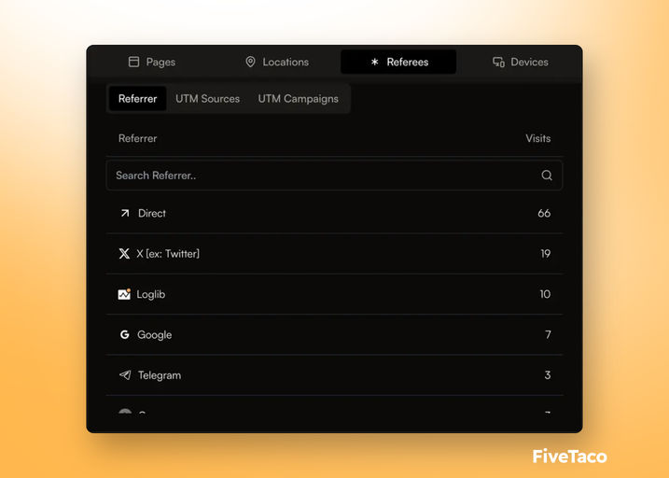Click the Locations map pin icon

point(250,62)
